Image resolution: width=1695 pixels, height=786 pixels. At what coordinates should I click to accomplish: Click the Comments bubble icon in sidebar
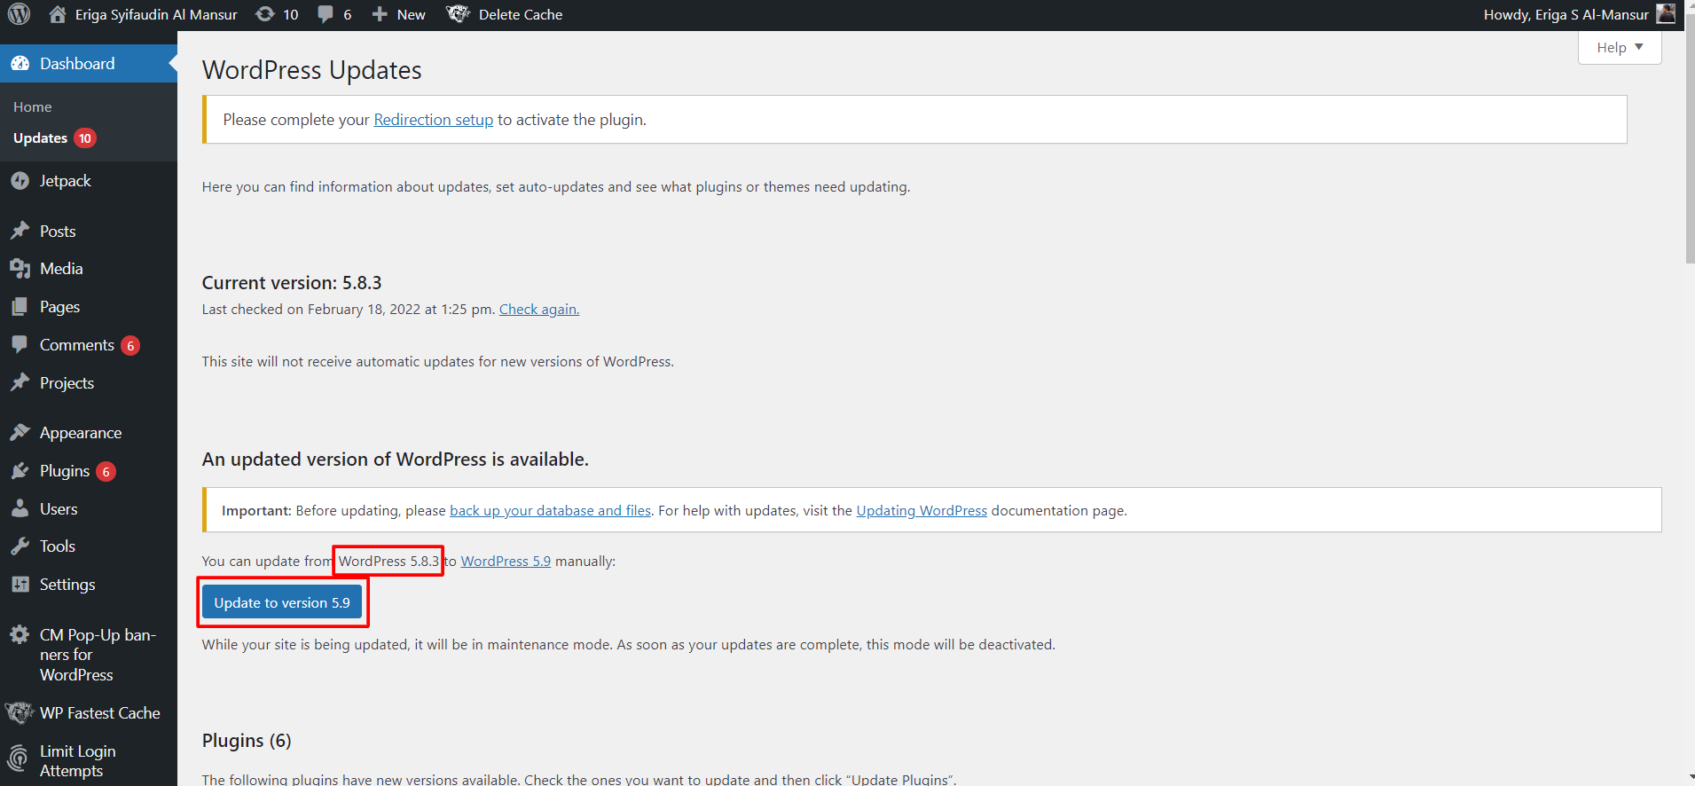tap(20, 344)
